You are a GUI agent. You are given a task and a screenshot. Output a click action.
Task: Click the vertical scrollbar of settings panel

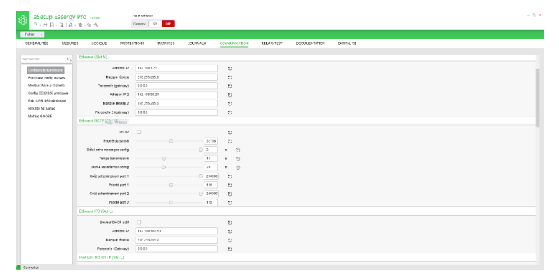[x=538, y=98]
